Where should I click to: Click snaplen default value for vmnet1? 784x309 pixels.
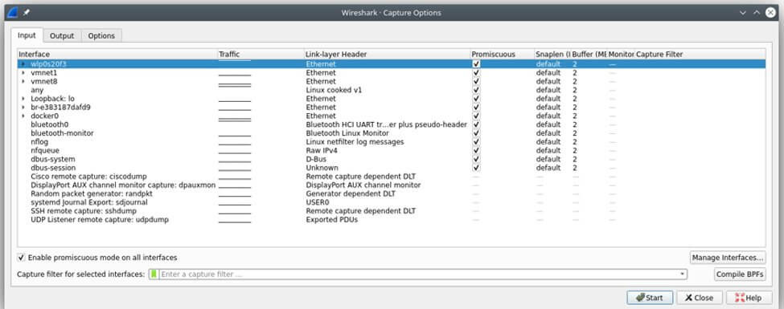click(548, 73)
